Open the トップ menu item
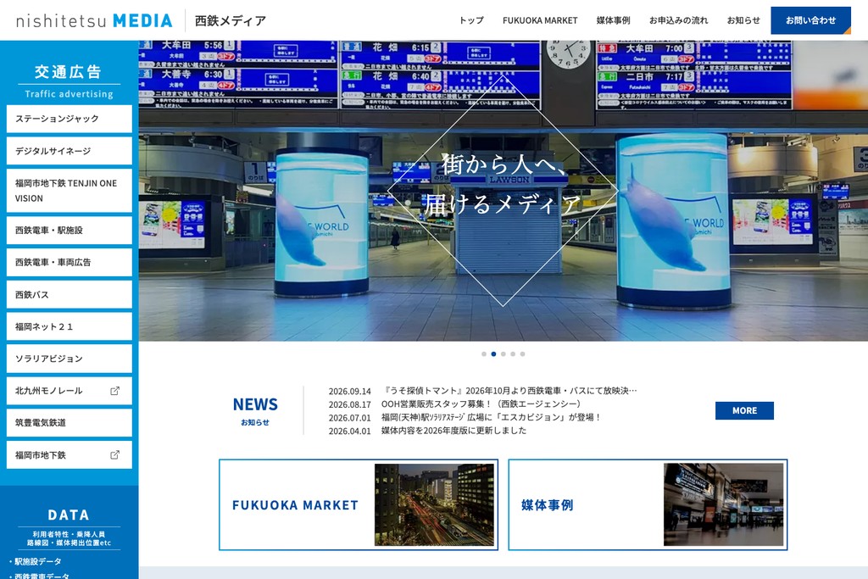The width and height of the screenshot is (868, 579). coord(471,20)
